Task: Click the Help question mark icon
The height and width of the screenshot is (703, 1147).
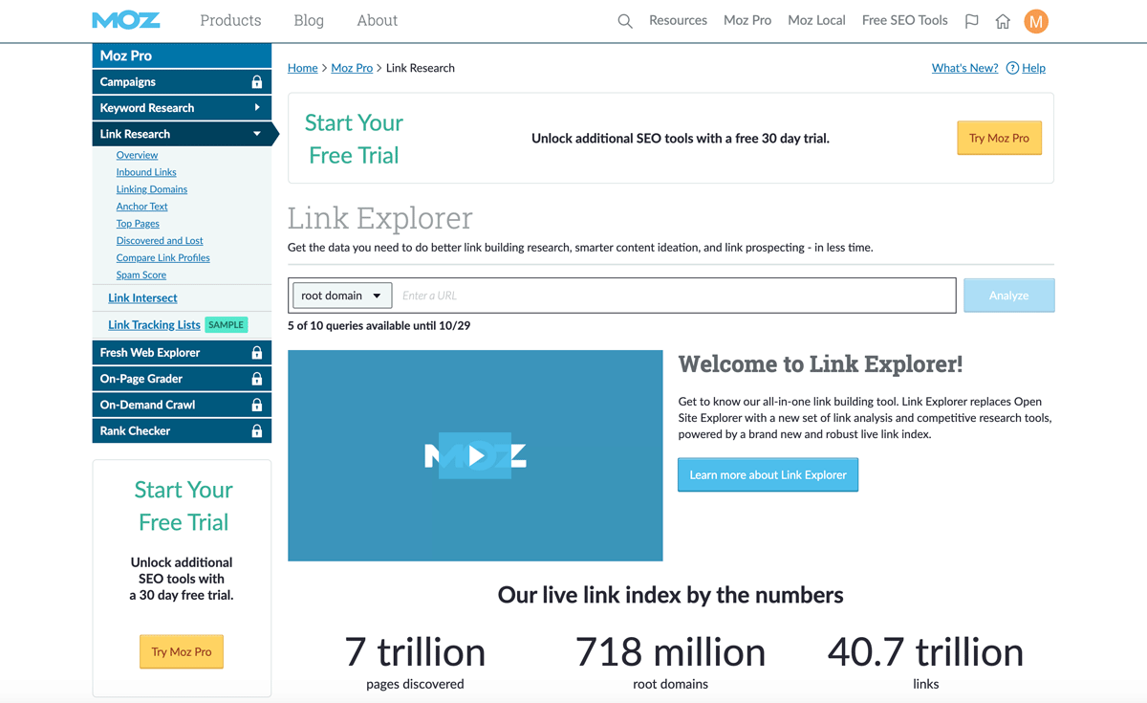Action: 1012,68
